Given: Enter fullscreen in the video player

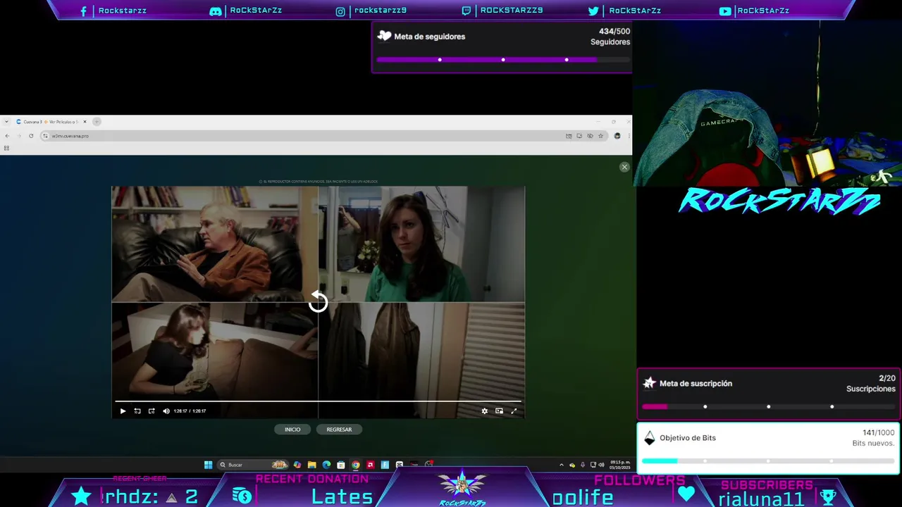Looking at the screenshot, I should pyautogui.click(x=514, y=411).
